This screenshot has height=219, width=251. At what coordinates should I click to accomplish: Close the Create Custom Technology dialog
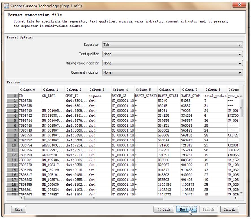tap(239, 5)
